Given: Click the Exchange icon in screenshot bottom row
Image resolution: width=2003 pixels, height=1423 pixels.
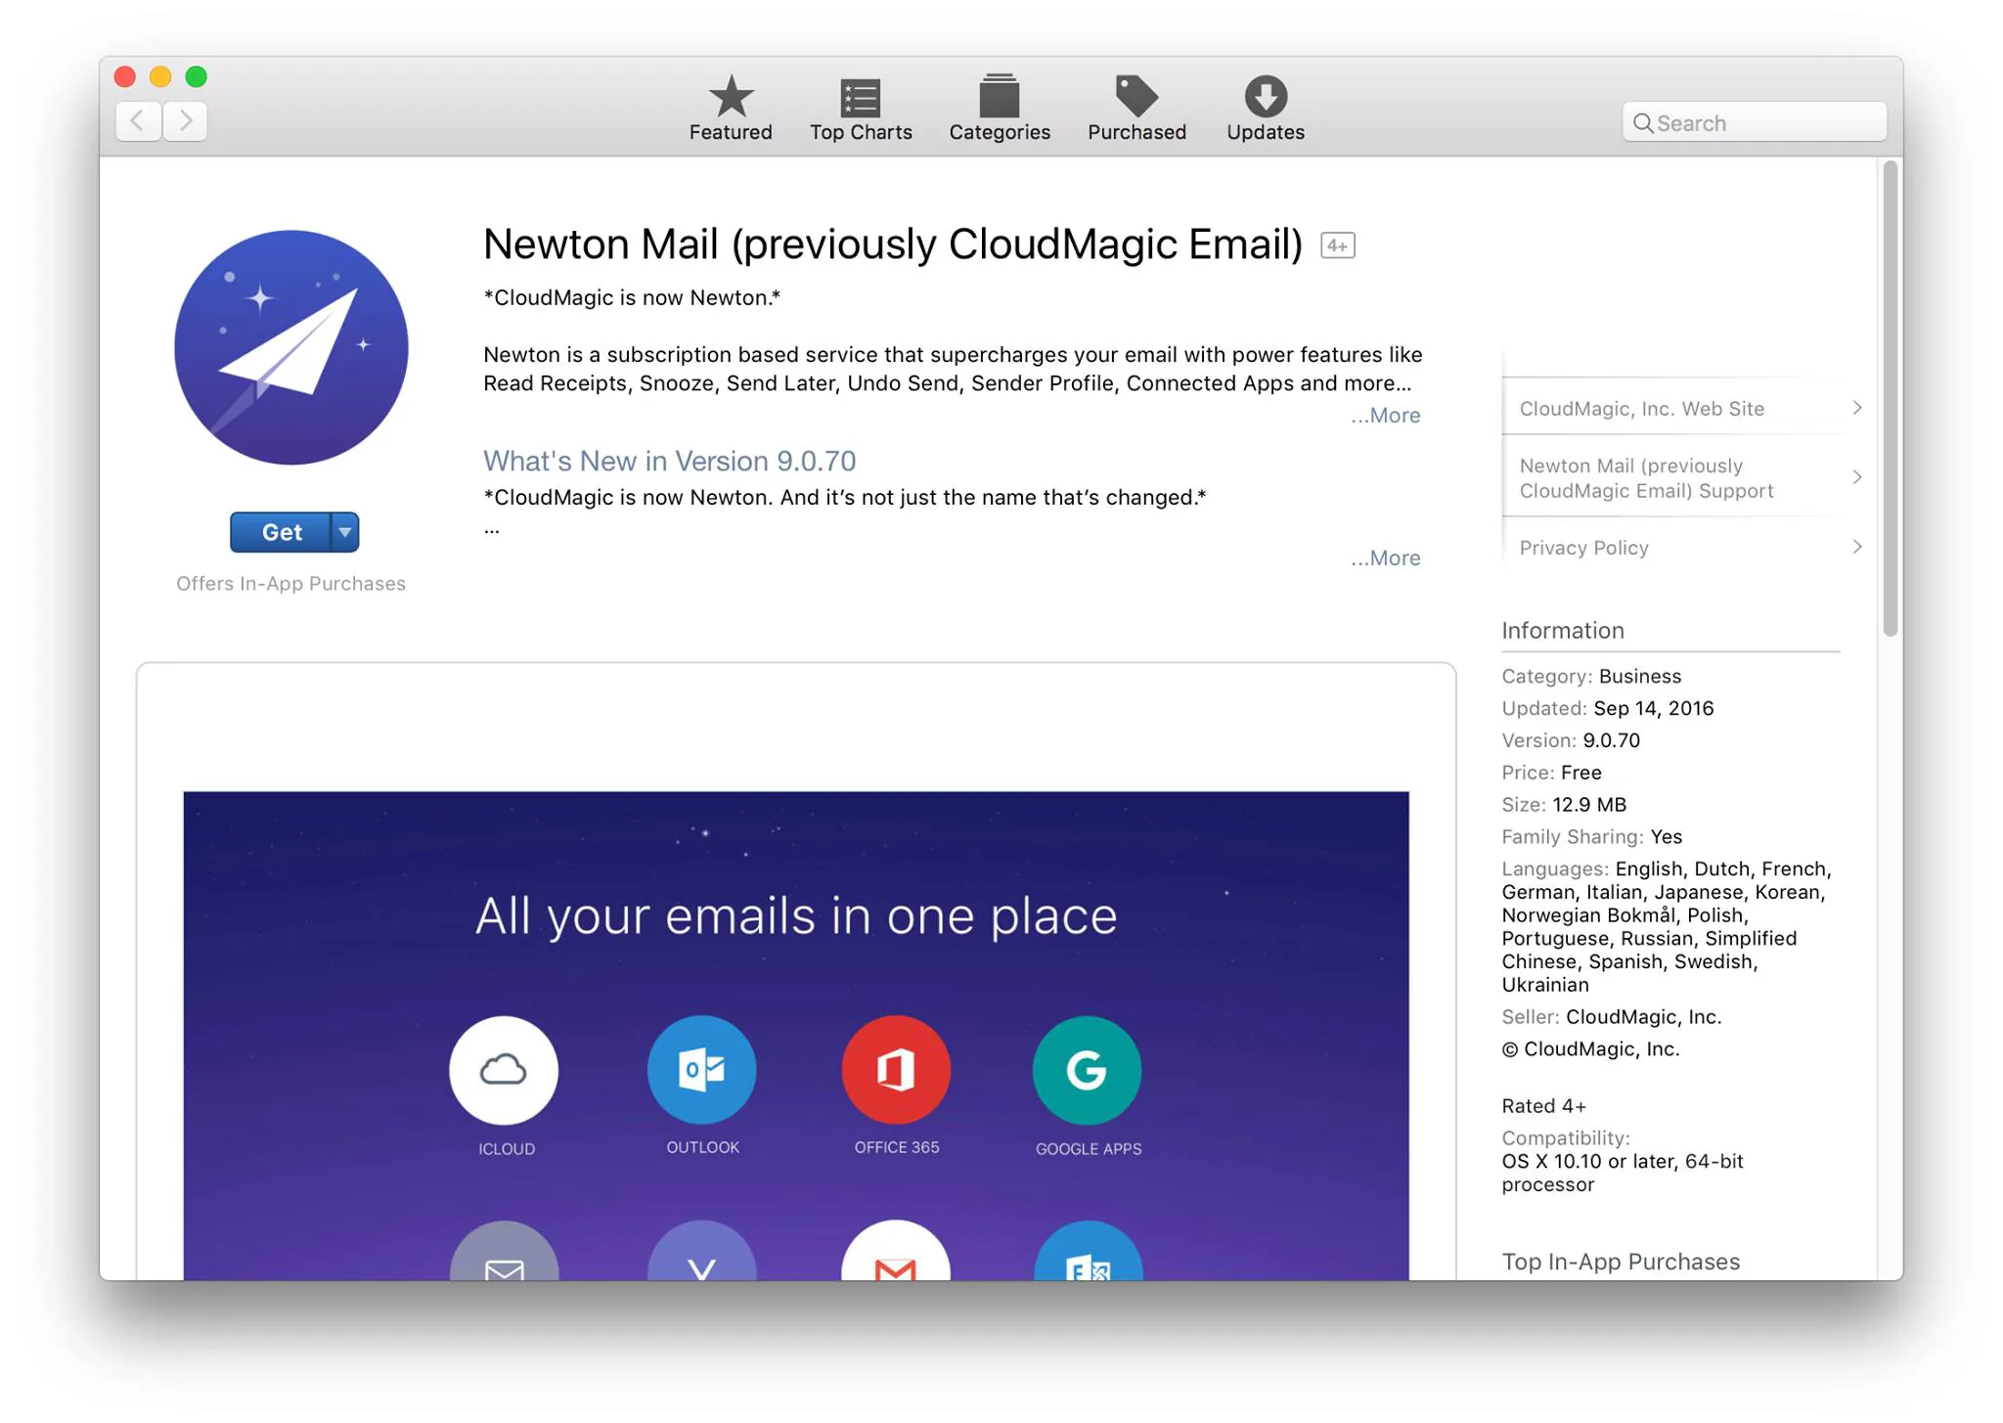Looking at the screenshot, I should (1087, 1251).
